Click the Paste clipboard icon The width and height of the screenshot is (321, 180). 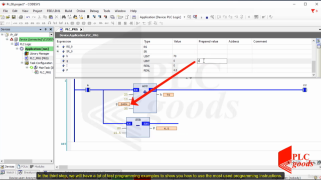(51, 17)
